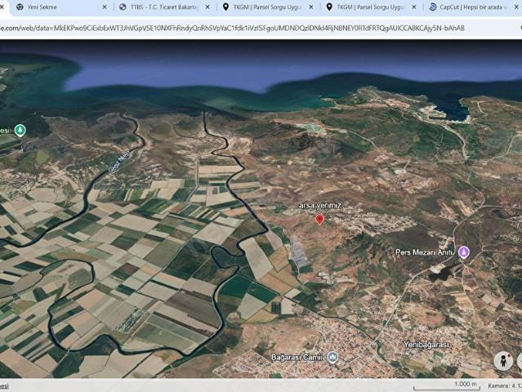Open Street View with the pegman icon
This screenshot has height=392, width=522.
click(504, 360)
